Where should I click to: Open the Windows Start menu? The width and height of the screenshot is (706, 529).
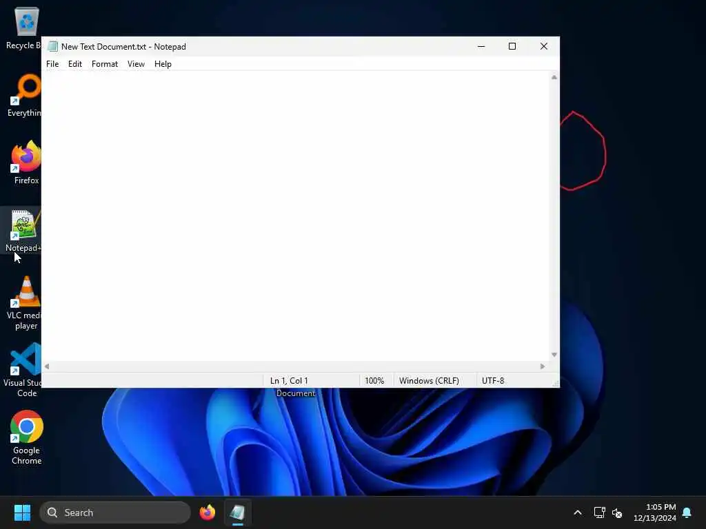(22, 512)
